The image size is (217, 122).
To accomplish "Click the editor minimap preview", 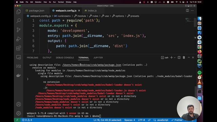I will (x=189, y=20).
